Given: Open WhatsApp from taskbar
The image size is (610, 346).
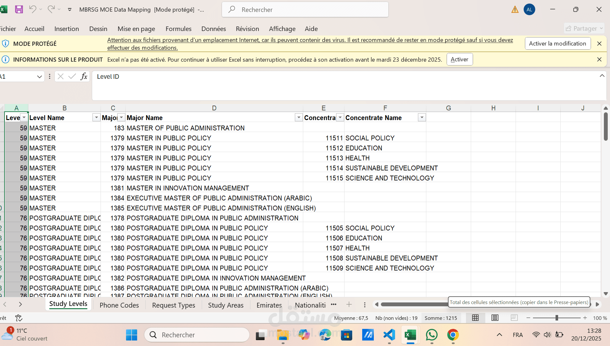Looking at the screenshot, I should [431, 335].
